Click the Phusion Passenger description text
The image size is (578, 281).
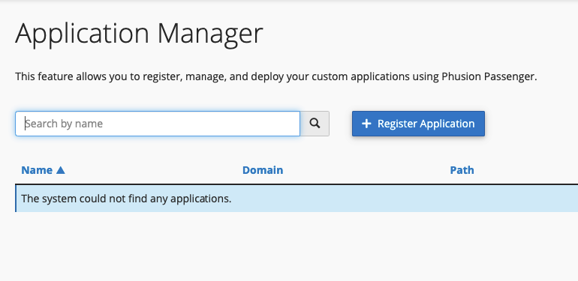[275, 76]
